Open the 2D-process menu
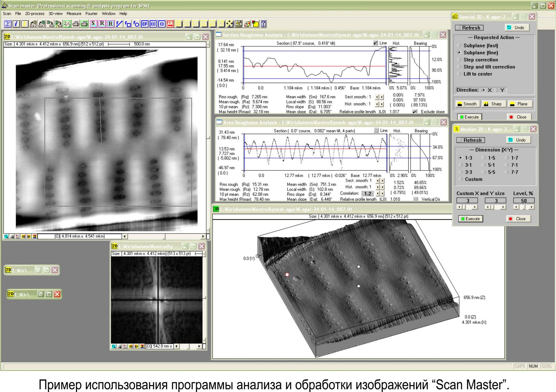Screen dimensions: 556x392 click(x=35, y=14)
